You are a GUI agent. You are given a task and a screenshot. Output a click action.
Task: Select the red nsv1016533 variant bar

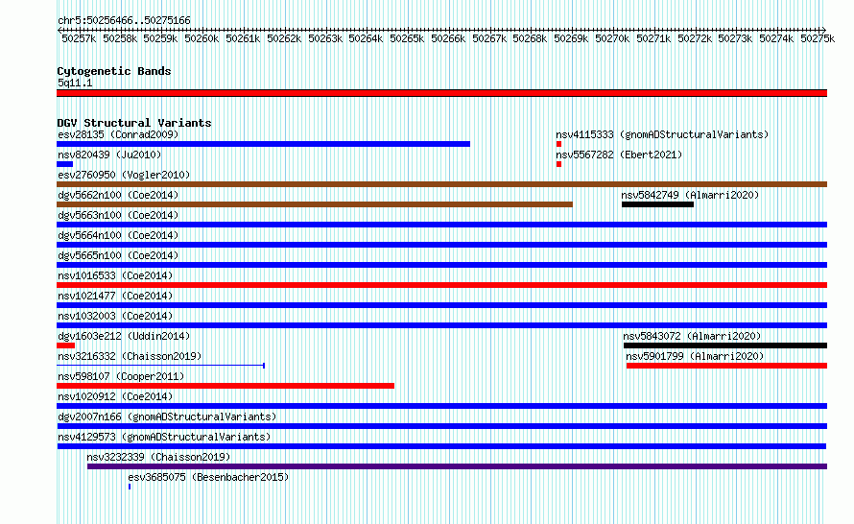click(441, 285)
